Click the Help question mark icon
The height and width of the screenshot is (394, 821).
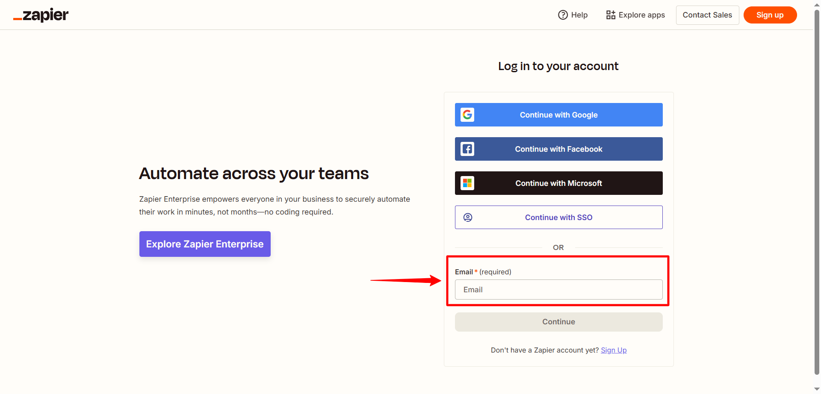pyautogui.click(x=563, y=15)
